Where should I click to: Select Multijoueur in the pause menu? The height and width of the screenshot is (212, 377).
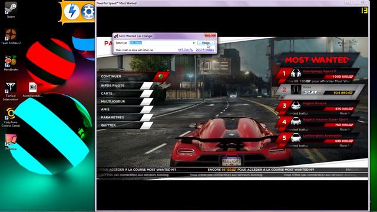tap(125, 101)
